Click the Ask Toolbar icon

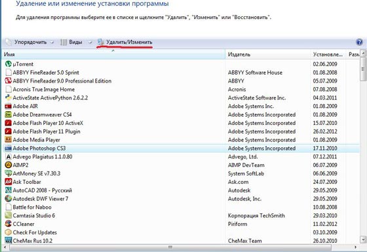point(8,182)
